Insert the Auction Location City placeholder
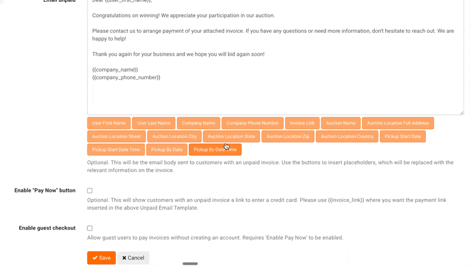The height and width of the screenshot is (267, 470). pos(174,137)
